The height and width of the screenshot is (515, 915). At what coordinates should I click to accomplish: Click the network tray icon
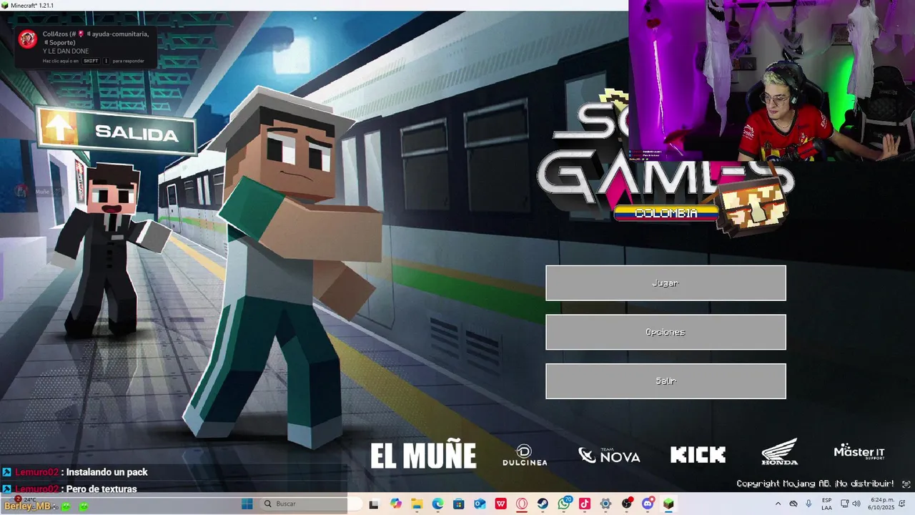coord(844,504)
